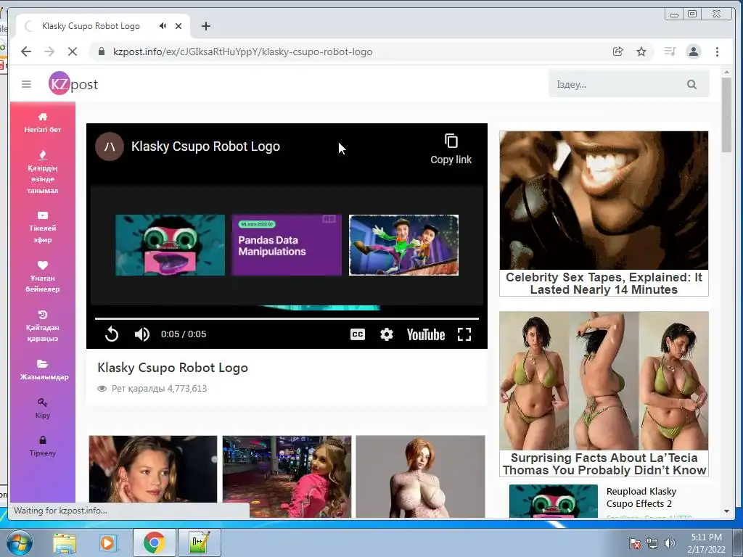Open the Windows Start menu
The width and height of the screenshot is (743, 557).
[19, 542]
